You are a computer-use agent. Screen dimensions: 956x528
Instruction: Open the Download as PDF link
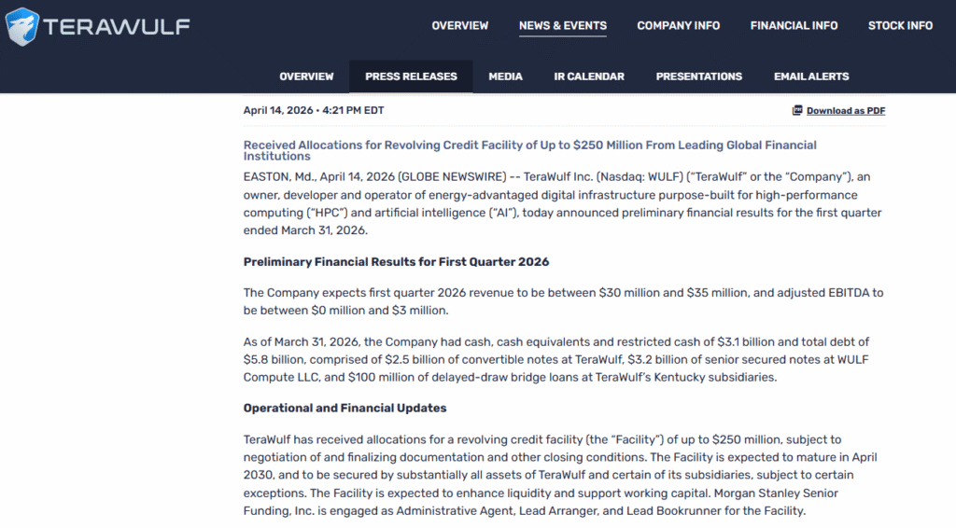[846, 111]
